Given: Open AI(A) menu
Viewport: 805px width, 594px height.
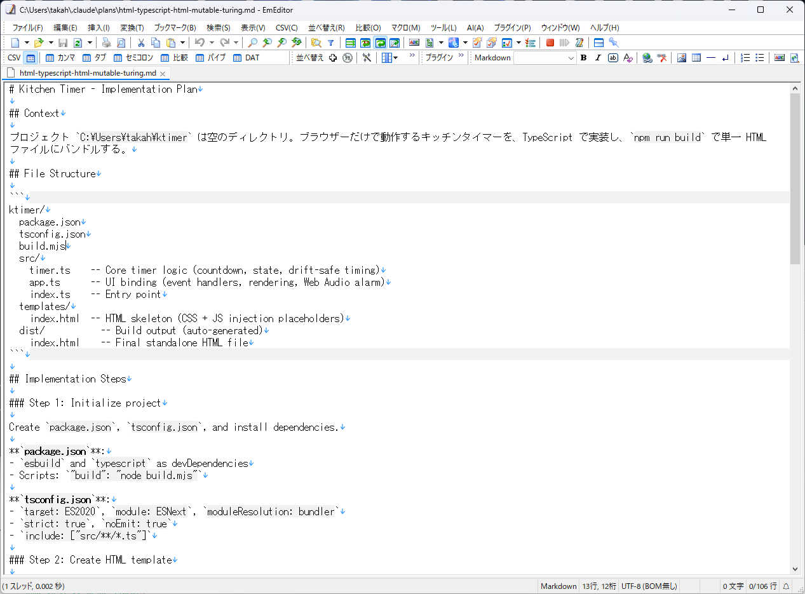Looking at the screenshot, I should coord(475,28).
